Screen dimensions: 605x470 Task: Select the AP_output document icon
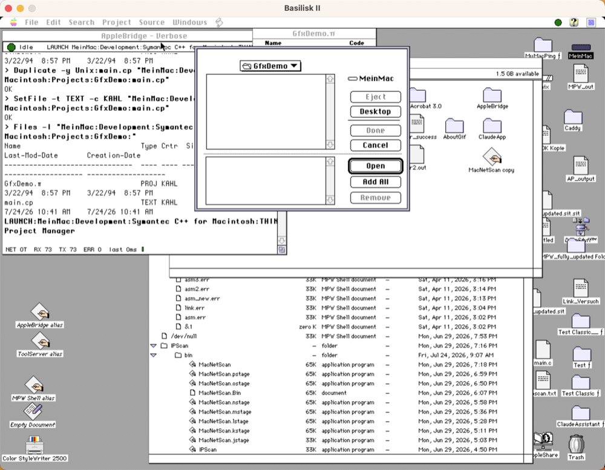pos(581,165)
